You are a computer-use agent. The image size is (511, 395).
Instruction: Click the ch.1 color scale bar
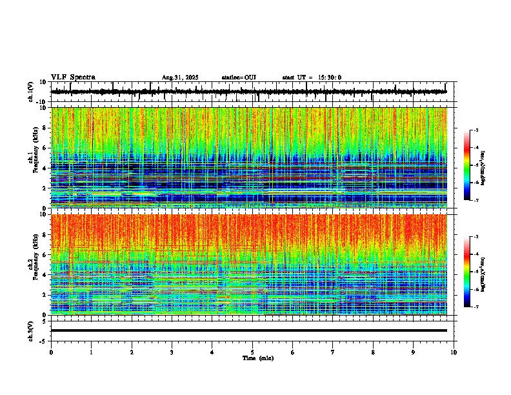tap(466, 165)
